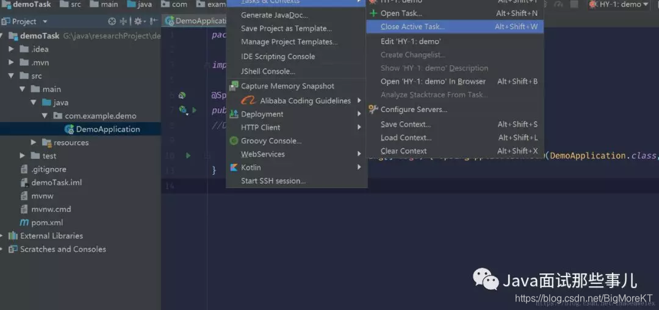
Task: Choose Close Active Task menu item
Action: pyautogui.click(x=455, y=26)
